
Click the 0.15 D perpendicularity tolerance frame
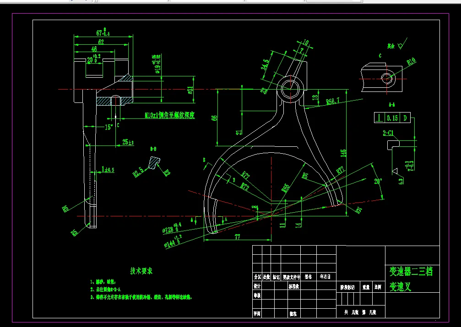pyautogui.click(x=392, y=118)
